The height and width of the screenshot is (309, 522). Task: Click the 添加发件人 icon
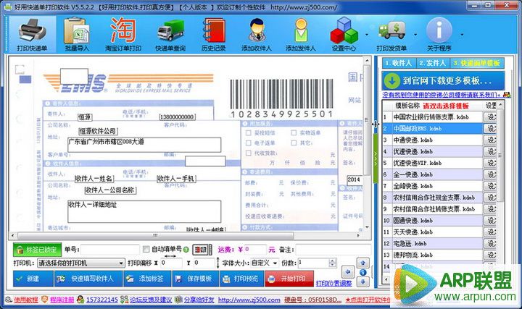click(302, 33)
